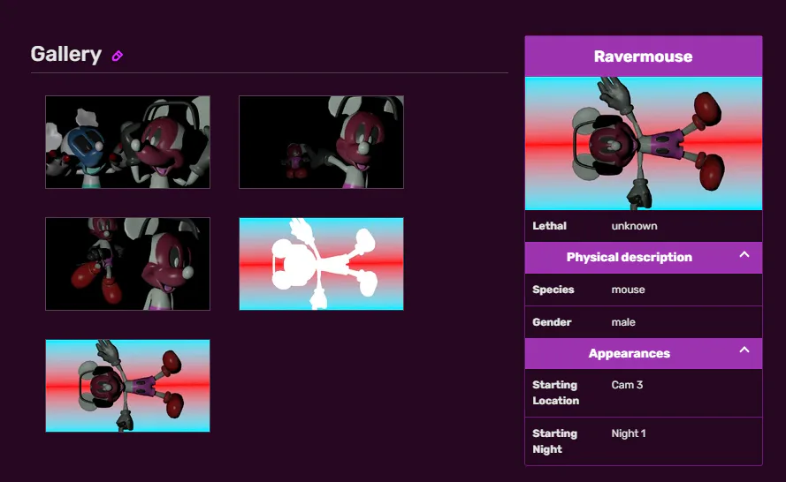Select the Starting Location label
The image size is (786, 482).
coord(555,393)
